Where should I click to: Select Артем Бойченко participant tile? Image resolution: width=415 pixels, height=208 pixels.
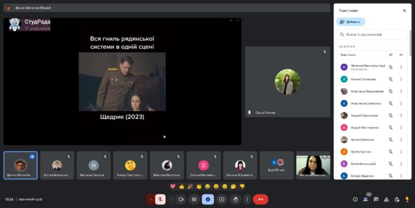(57, 165)
